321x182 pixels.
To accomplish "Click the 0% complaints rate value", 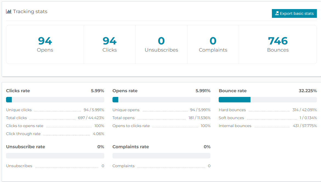I will [x=207, y=147].
